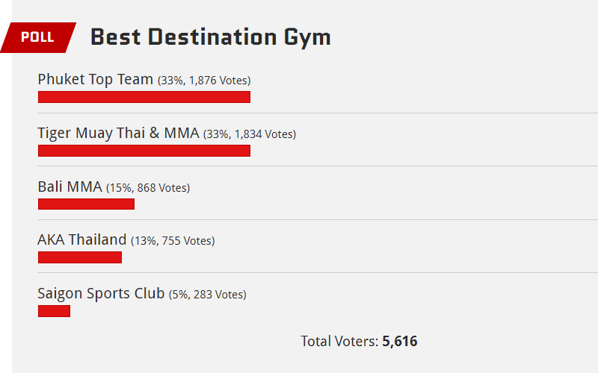This screenshot has height=373, width=598.
Task: Click the Tiger Muay Thai red bar
Action: pyautogui.click(x=144, y=151)
